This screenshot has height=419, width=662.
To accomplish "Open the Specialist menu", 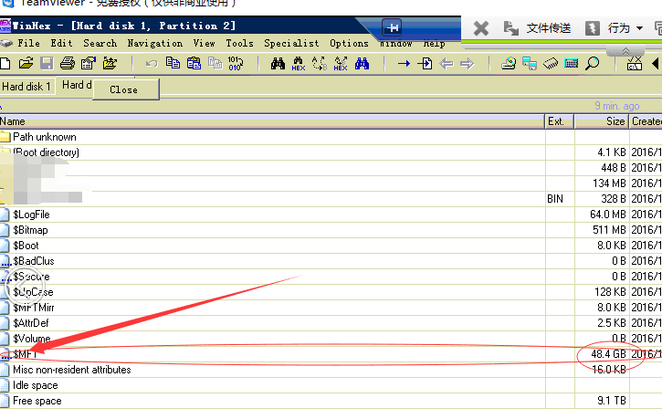I will [x=291, y=43].
